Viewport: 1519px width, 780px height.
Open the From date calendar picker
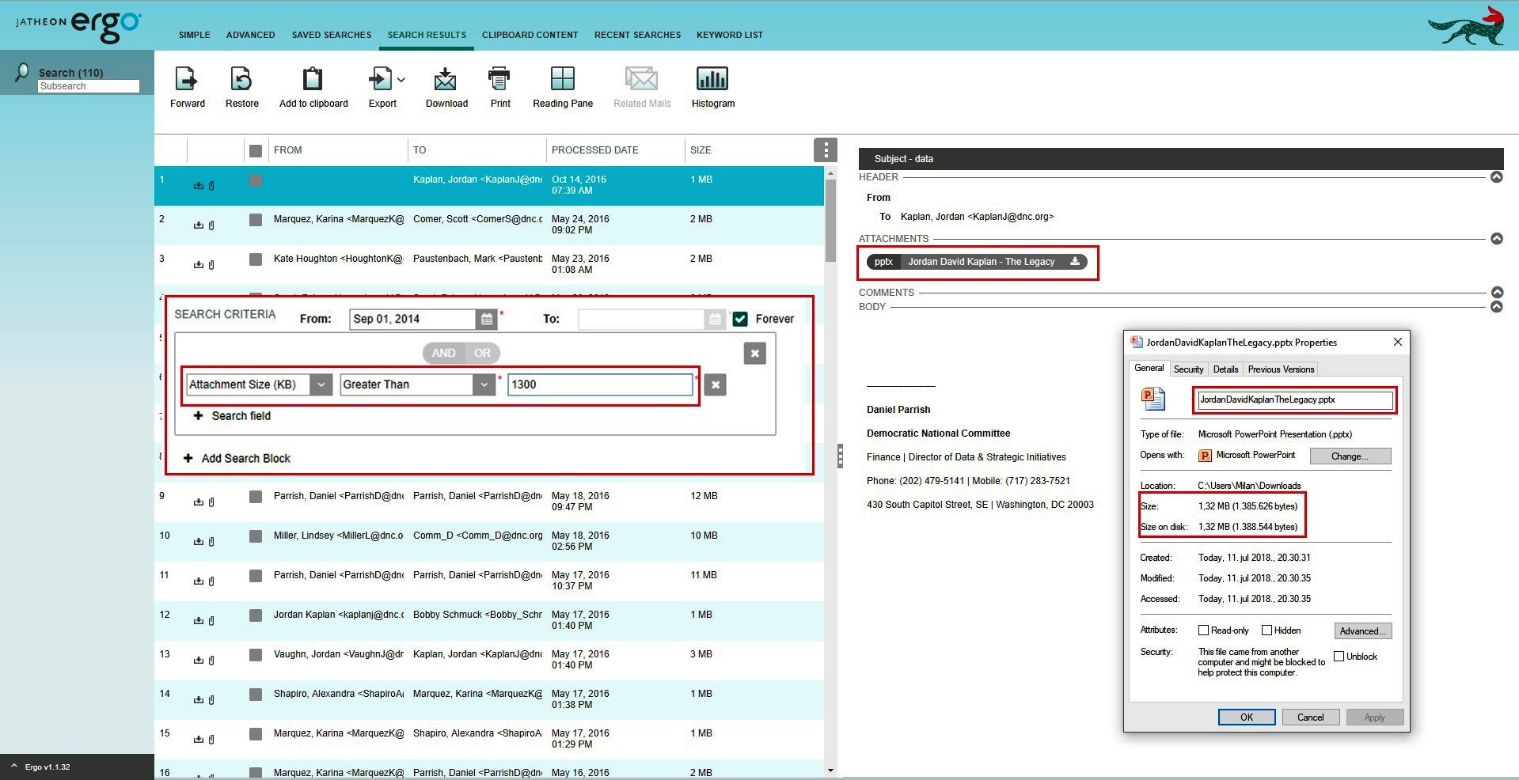pyautogui.click(x=487, y=319)
